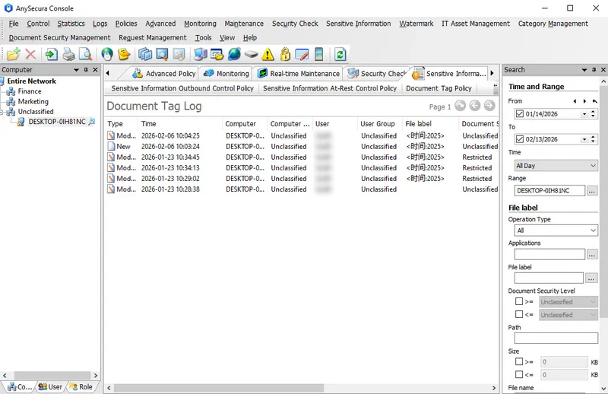Click the Time column header
Image resolution: width=608 pixels, height=394 pixels.
(179, 124)
